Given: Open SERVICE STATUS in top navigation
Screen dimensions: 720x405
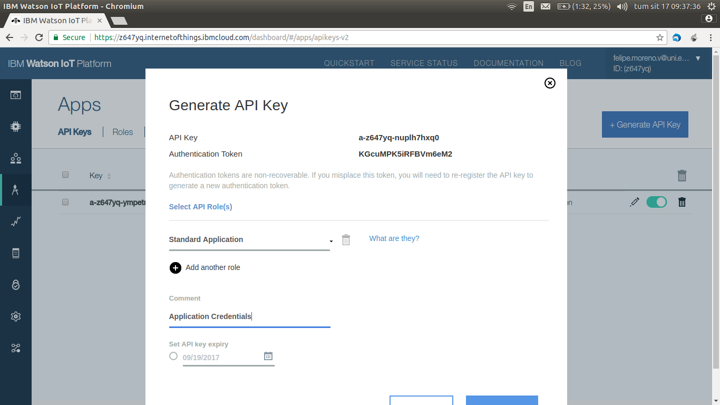Looking at the screenshot, I should (x=424, y=63).
